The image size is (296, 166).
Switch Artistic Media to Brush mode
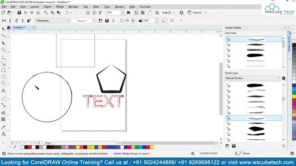pyautogui.click(x=10, y=20)
